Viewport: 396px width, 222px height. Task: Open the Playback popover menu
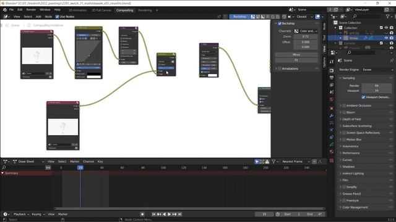pos(21,214)
